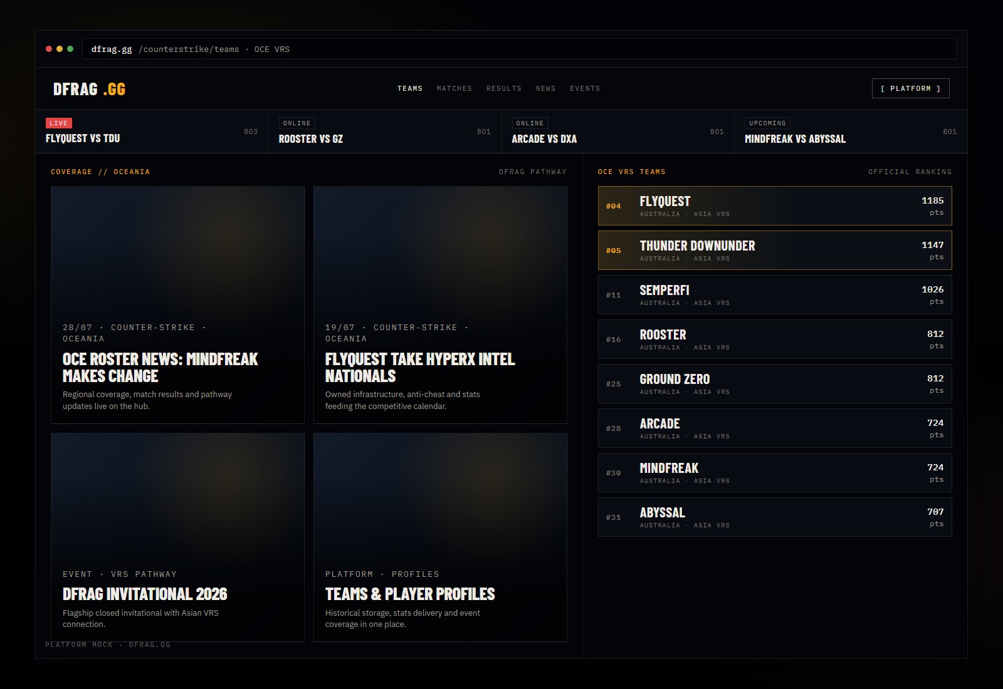Click the red window close dot

pyautogui.click(x=49, y=49)
